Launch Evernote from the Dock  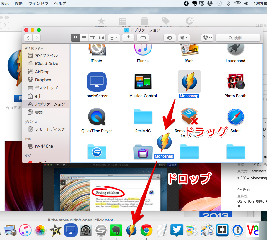(x=116, y=231)
